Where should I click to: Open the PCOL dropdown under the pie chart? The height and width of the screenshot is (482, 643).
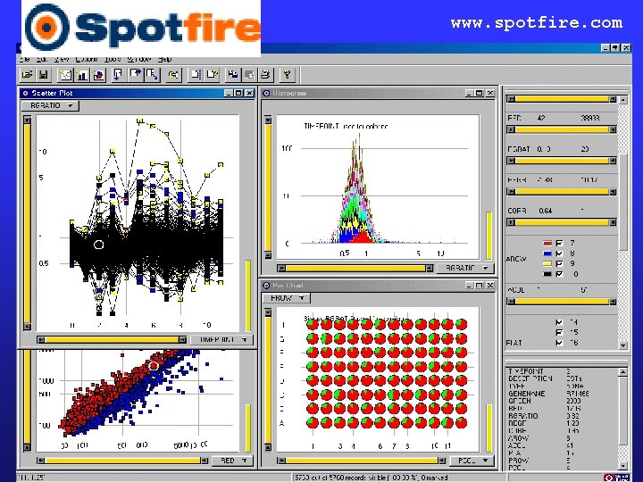472,461
